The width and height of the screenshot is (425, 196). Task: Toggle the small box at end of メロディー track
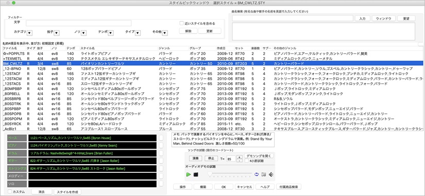161,176
